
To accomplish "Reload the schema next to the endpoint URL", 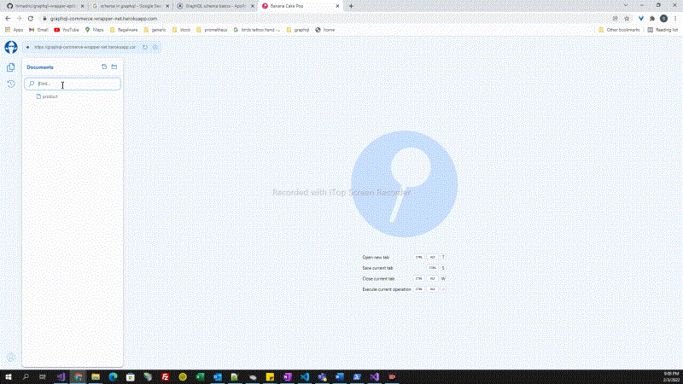I will (x=145, y=47).
